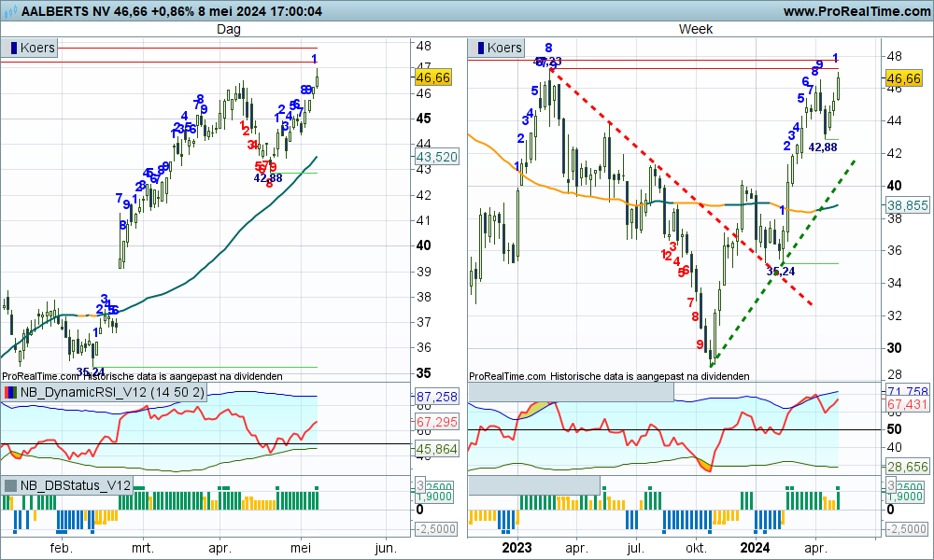Click the -2,5000 value in Dag DBStatus panel
Viewport: 934px width, 560px height.
(436, 529)
